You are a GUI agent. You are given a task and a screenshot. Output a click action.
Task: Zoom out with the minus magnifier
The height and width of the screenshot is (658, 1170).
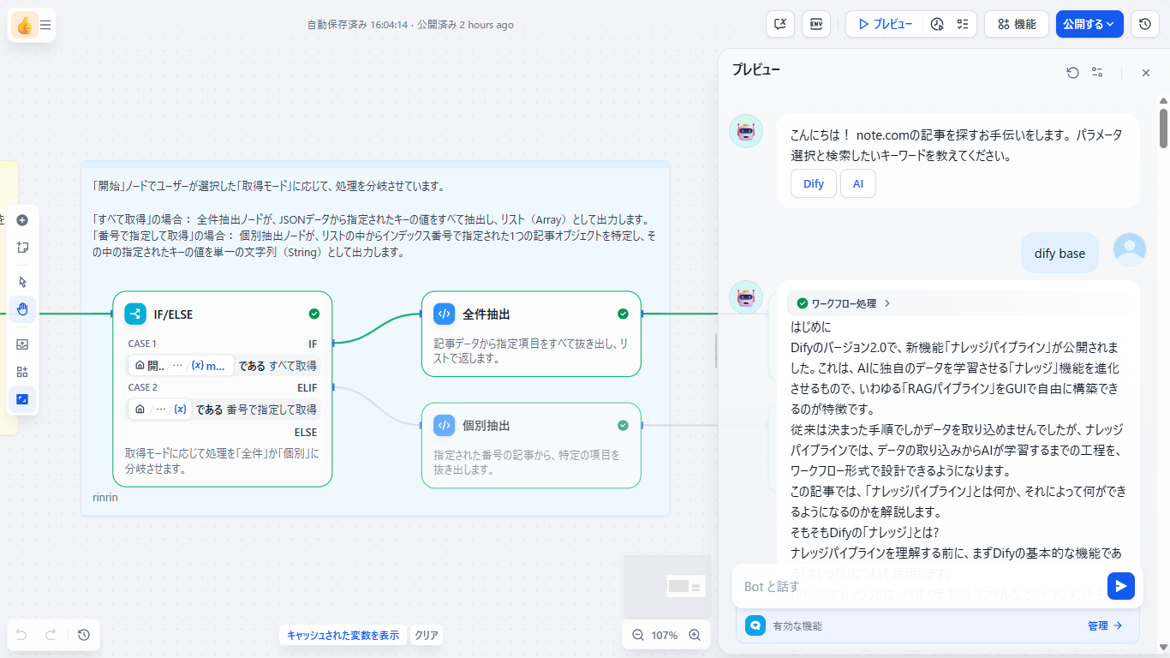[638, 636]
